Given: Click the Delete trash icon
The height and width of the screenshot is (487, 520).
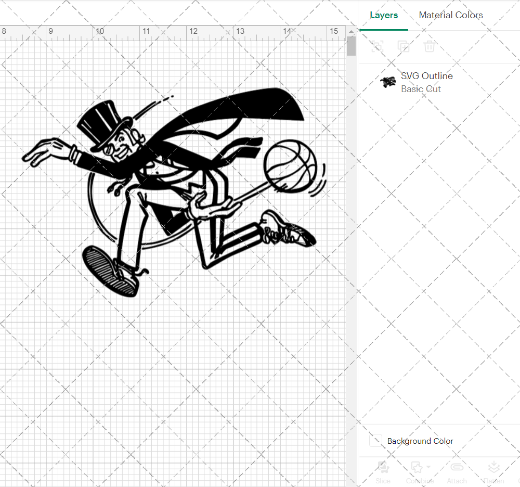Looking at the screenshot, I should (429, 46).
